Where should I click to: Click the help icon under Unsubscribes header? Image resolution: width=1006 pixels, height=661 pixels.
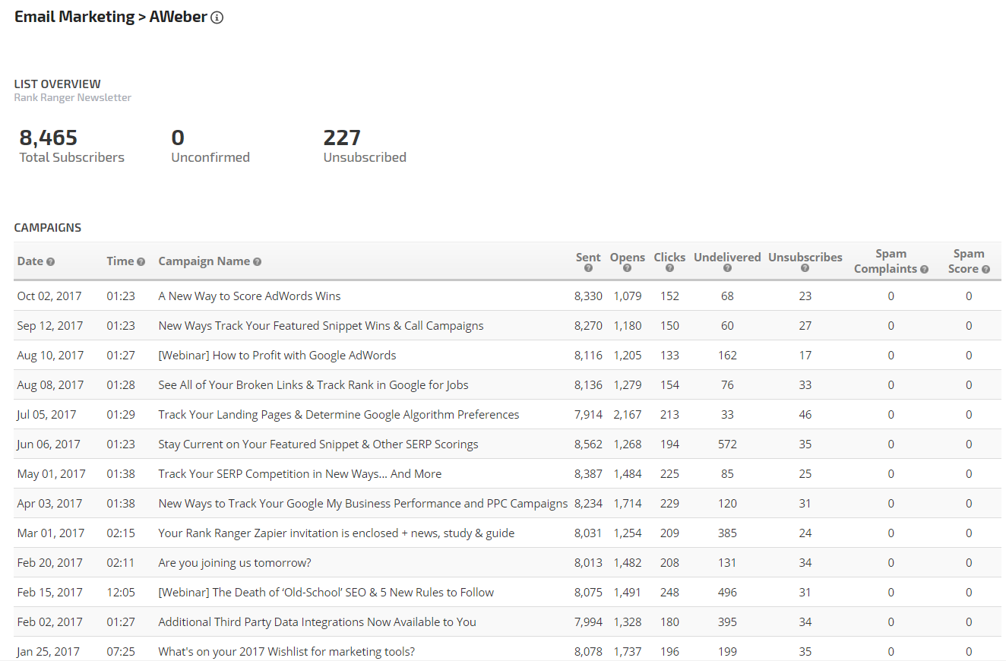pyautogui.click(x=805, y=268)
